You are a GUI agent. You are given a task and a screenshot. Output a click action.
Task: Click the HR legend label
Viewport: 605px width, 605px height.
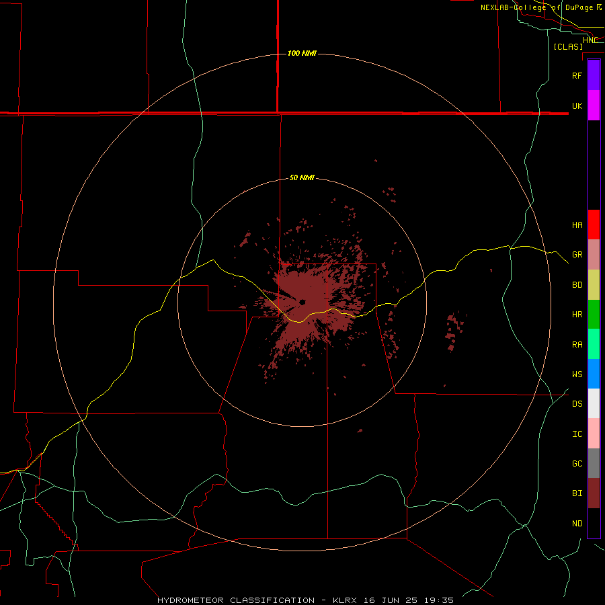click(x=577, y=315)
